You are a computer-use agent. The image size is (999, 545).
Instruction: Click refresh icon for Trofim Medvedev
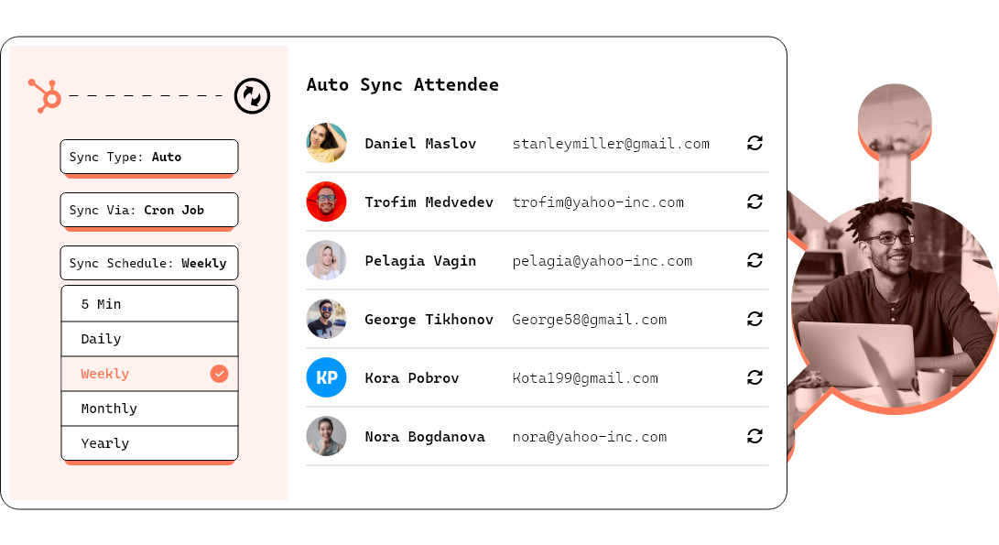pyautogui.click(x=755, y=202)
